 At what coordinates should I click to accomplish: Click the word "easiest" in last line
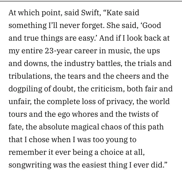[x=94, y=165]
